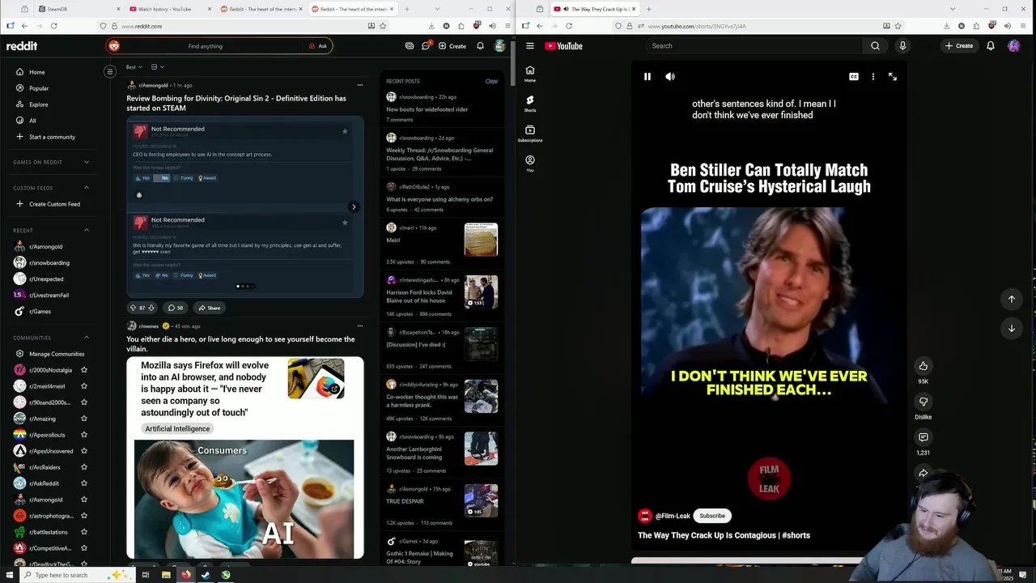Viewport: 1036px width, 583px height.
Task: Go to the next Short
Action: [x=1011, y=328]
